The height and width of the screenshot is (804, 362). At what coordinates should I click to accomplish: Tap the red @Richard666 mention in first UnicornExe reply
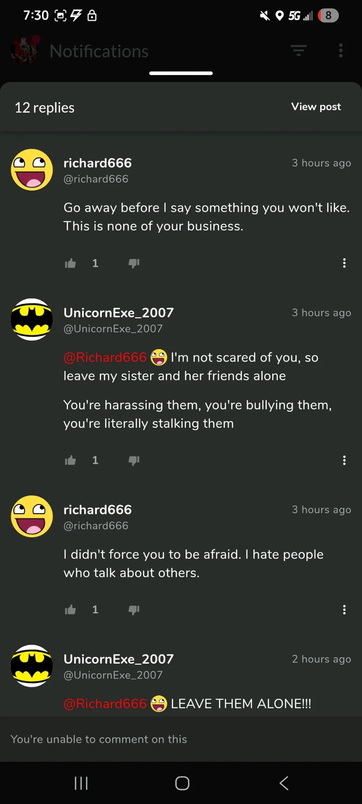click(105, 357)
